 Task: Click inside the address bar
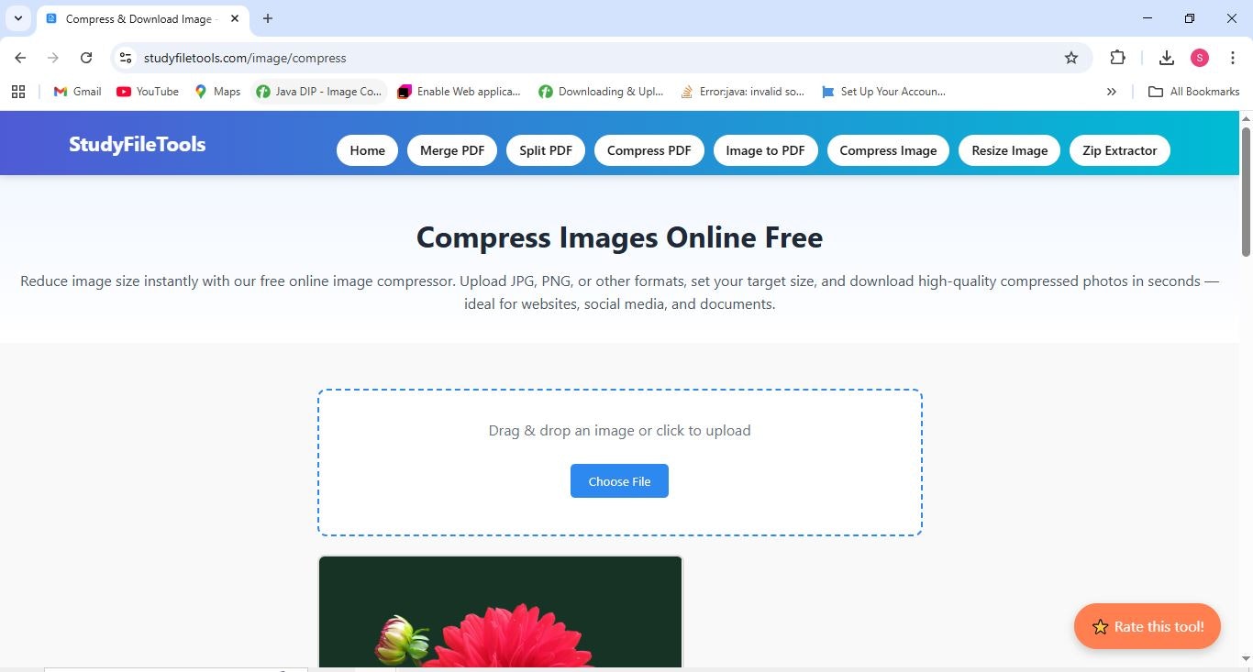pyautogui.click(x=367, y=57)
